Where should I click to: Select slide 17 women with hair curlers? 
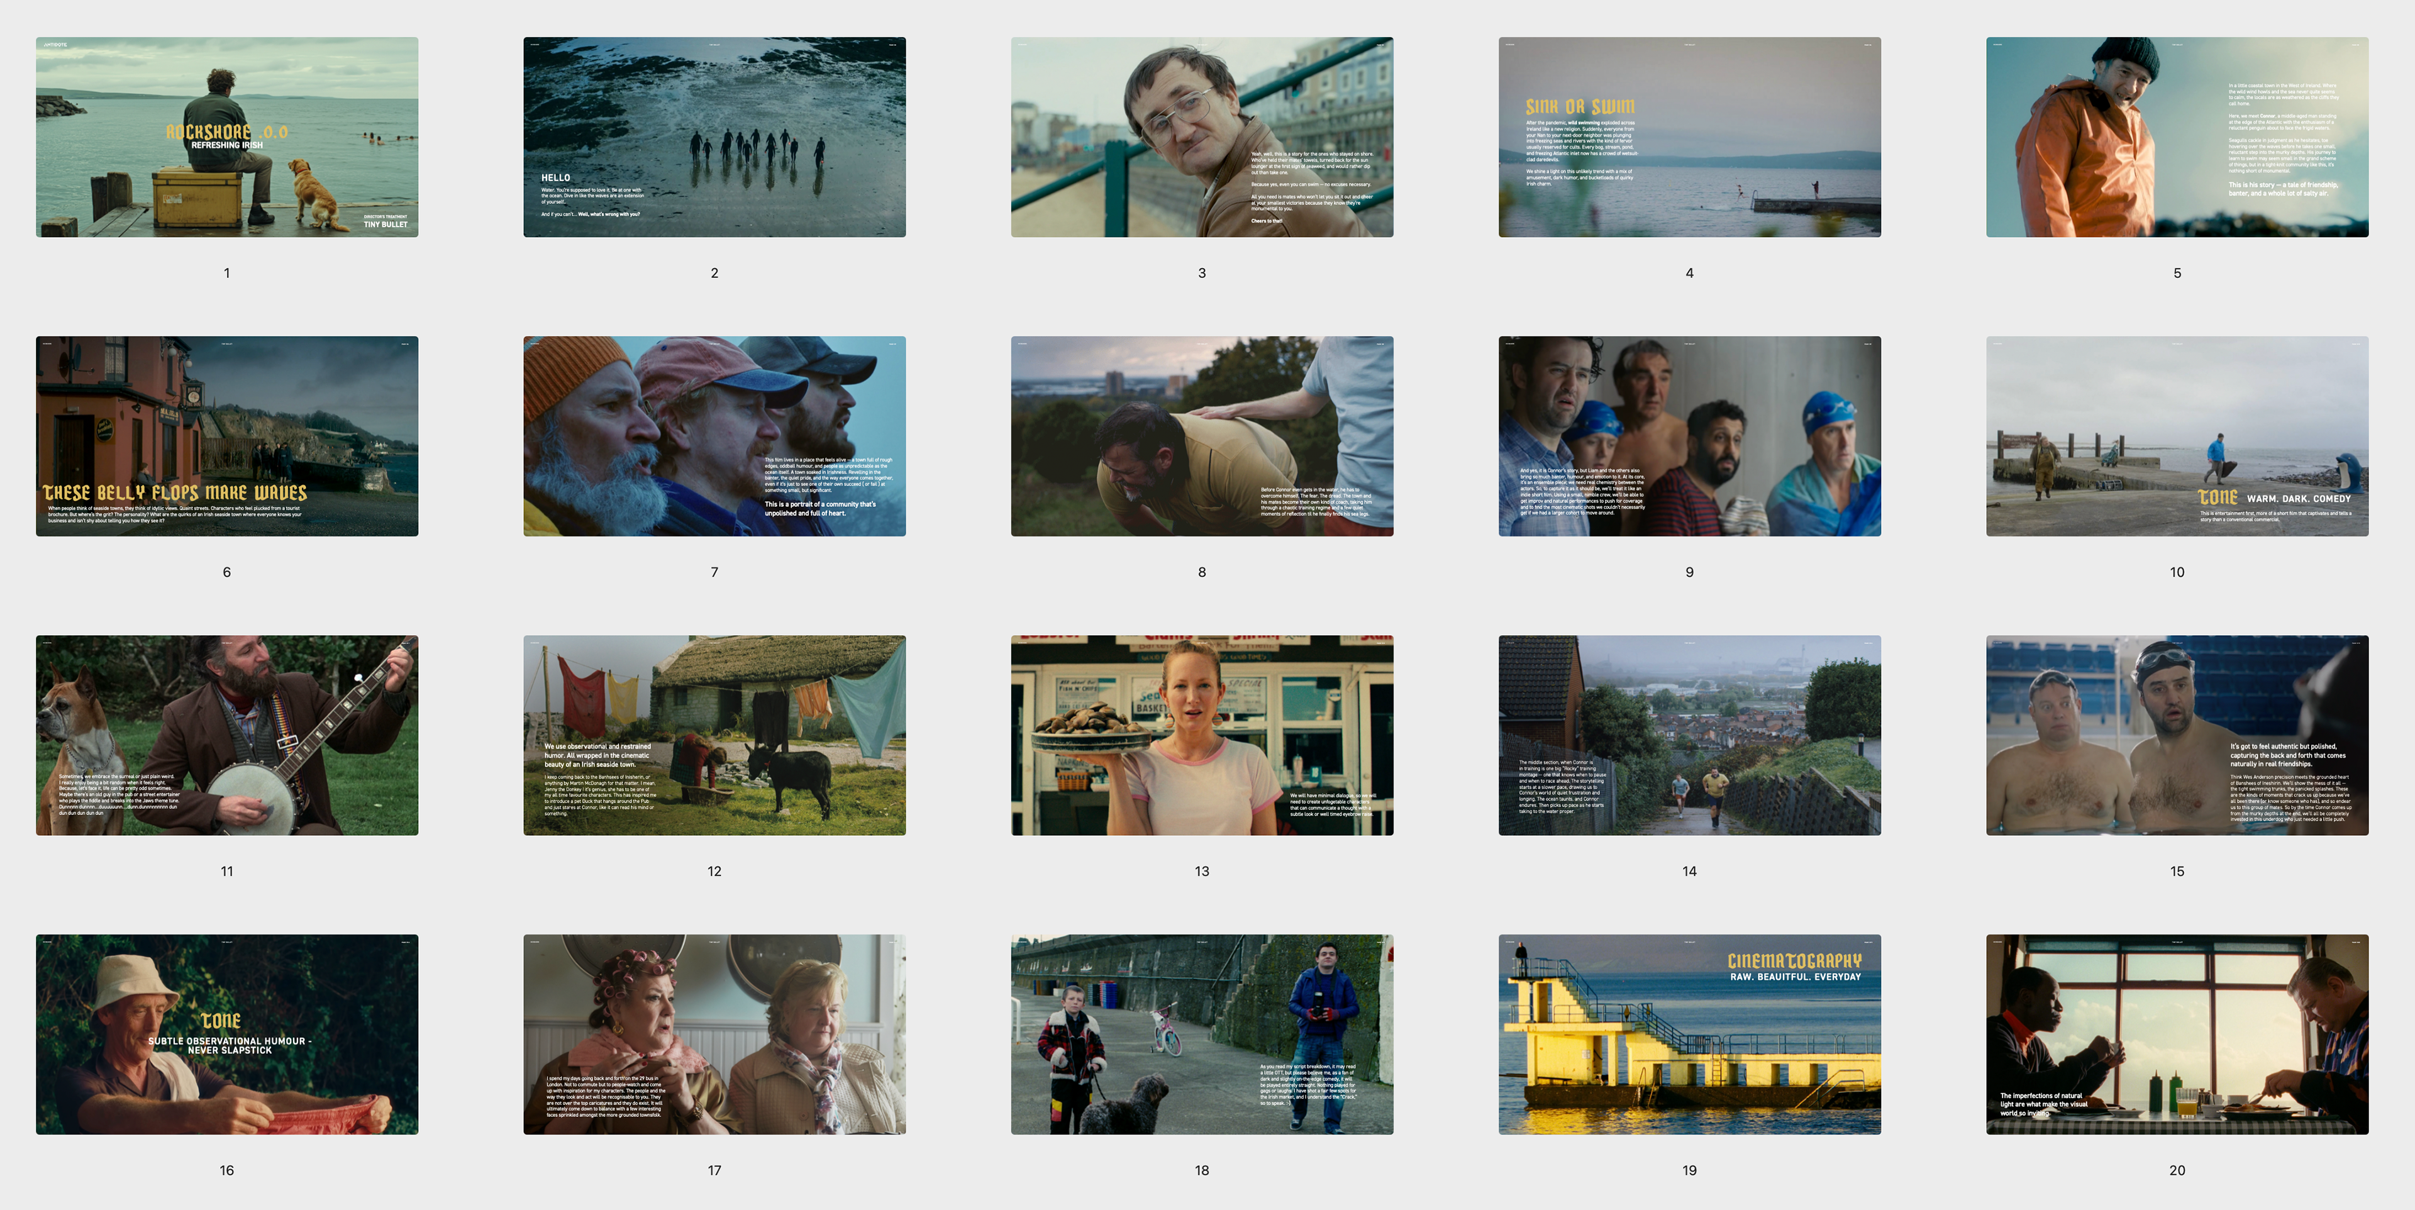tap(714, 1034)
